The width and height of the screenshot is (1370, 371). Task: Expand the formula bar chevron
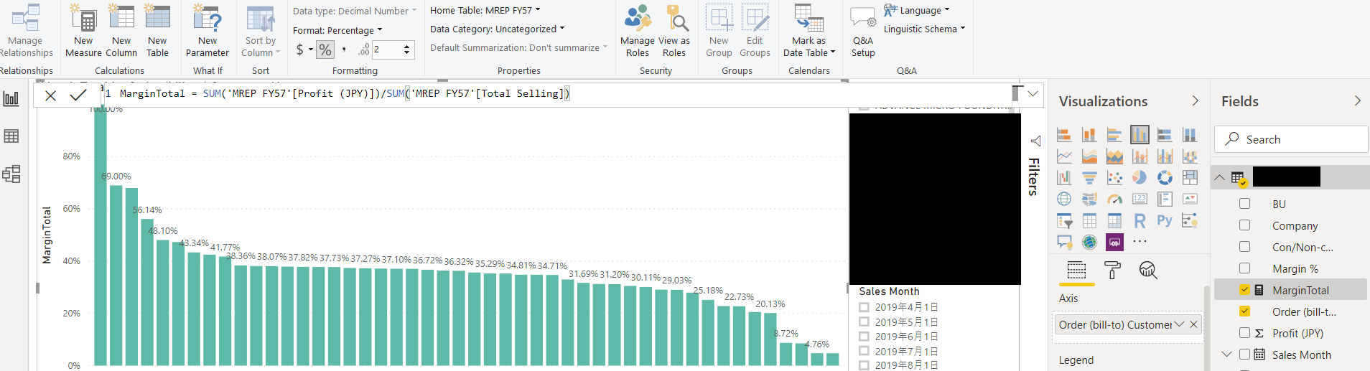pyautogui.click(x=1033, y=93)
